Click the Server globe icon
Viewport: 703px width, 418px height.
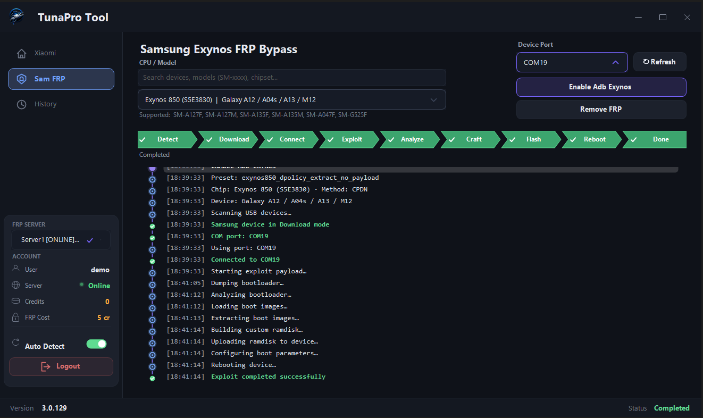coord(15,285)
